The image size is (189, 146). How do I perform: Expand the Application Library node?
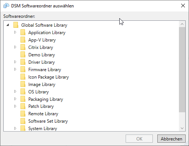(x=15, y=32)
